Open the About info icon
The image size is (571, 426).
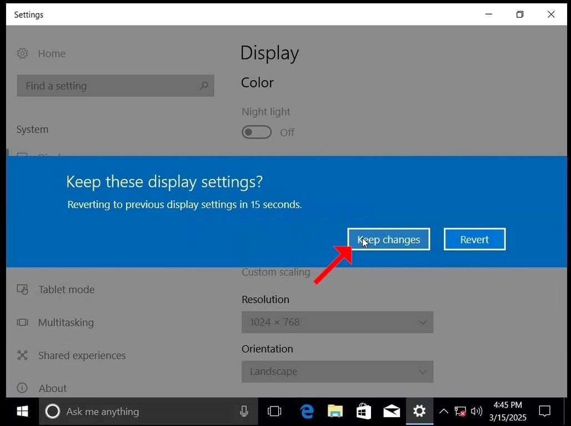22,388
